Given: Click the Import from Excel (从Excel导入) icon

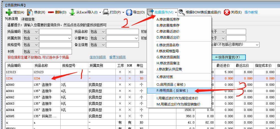Looking at the screenshot, I should (72, 12).
